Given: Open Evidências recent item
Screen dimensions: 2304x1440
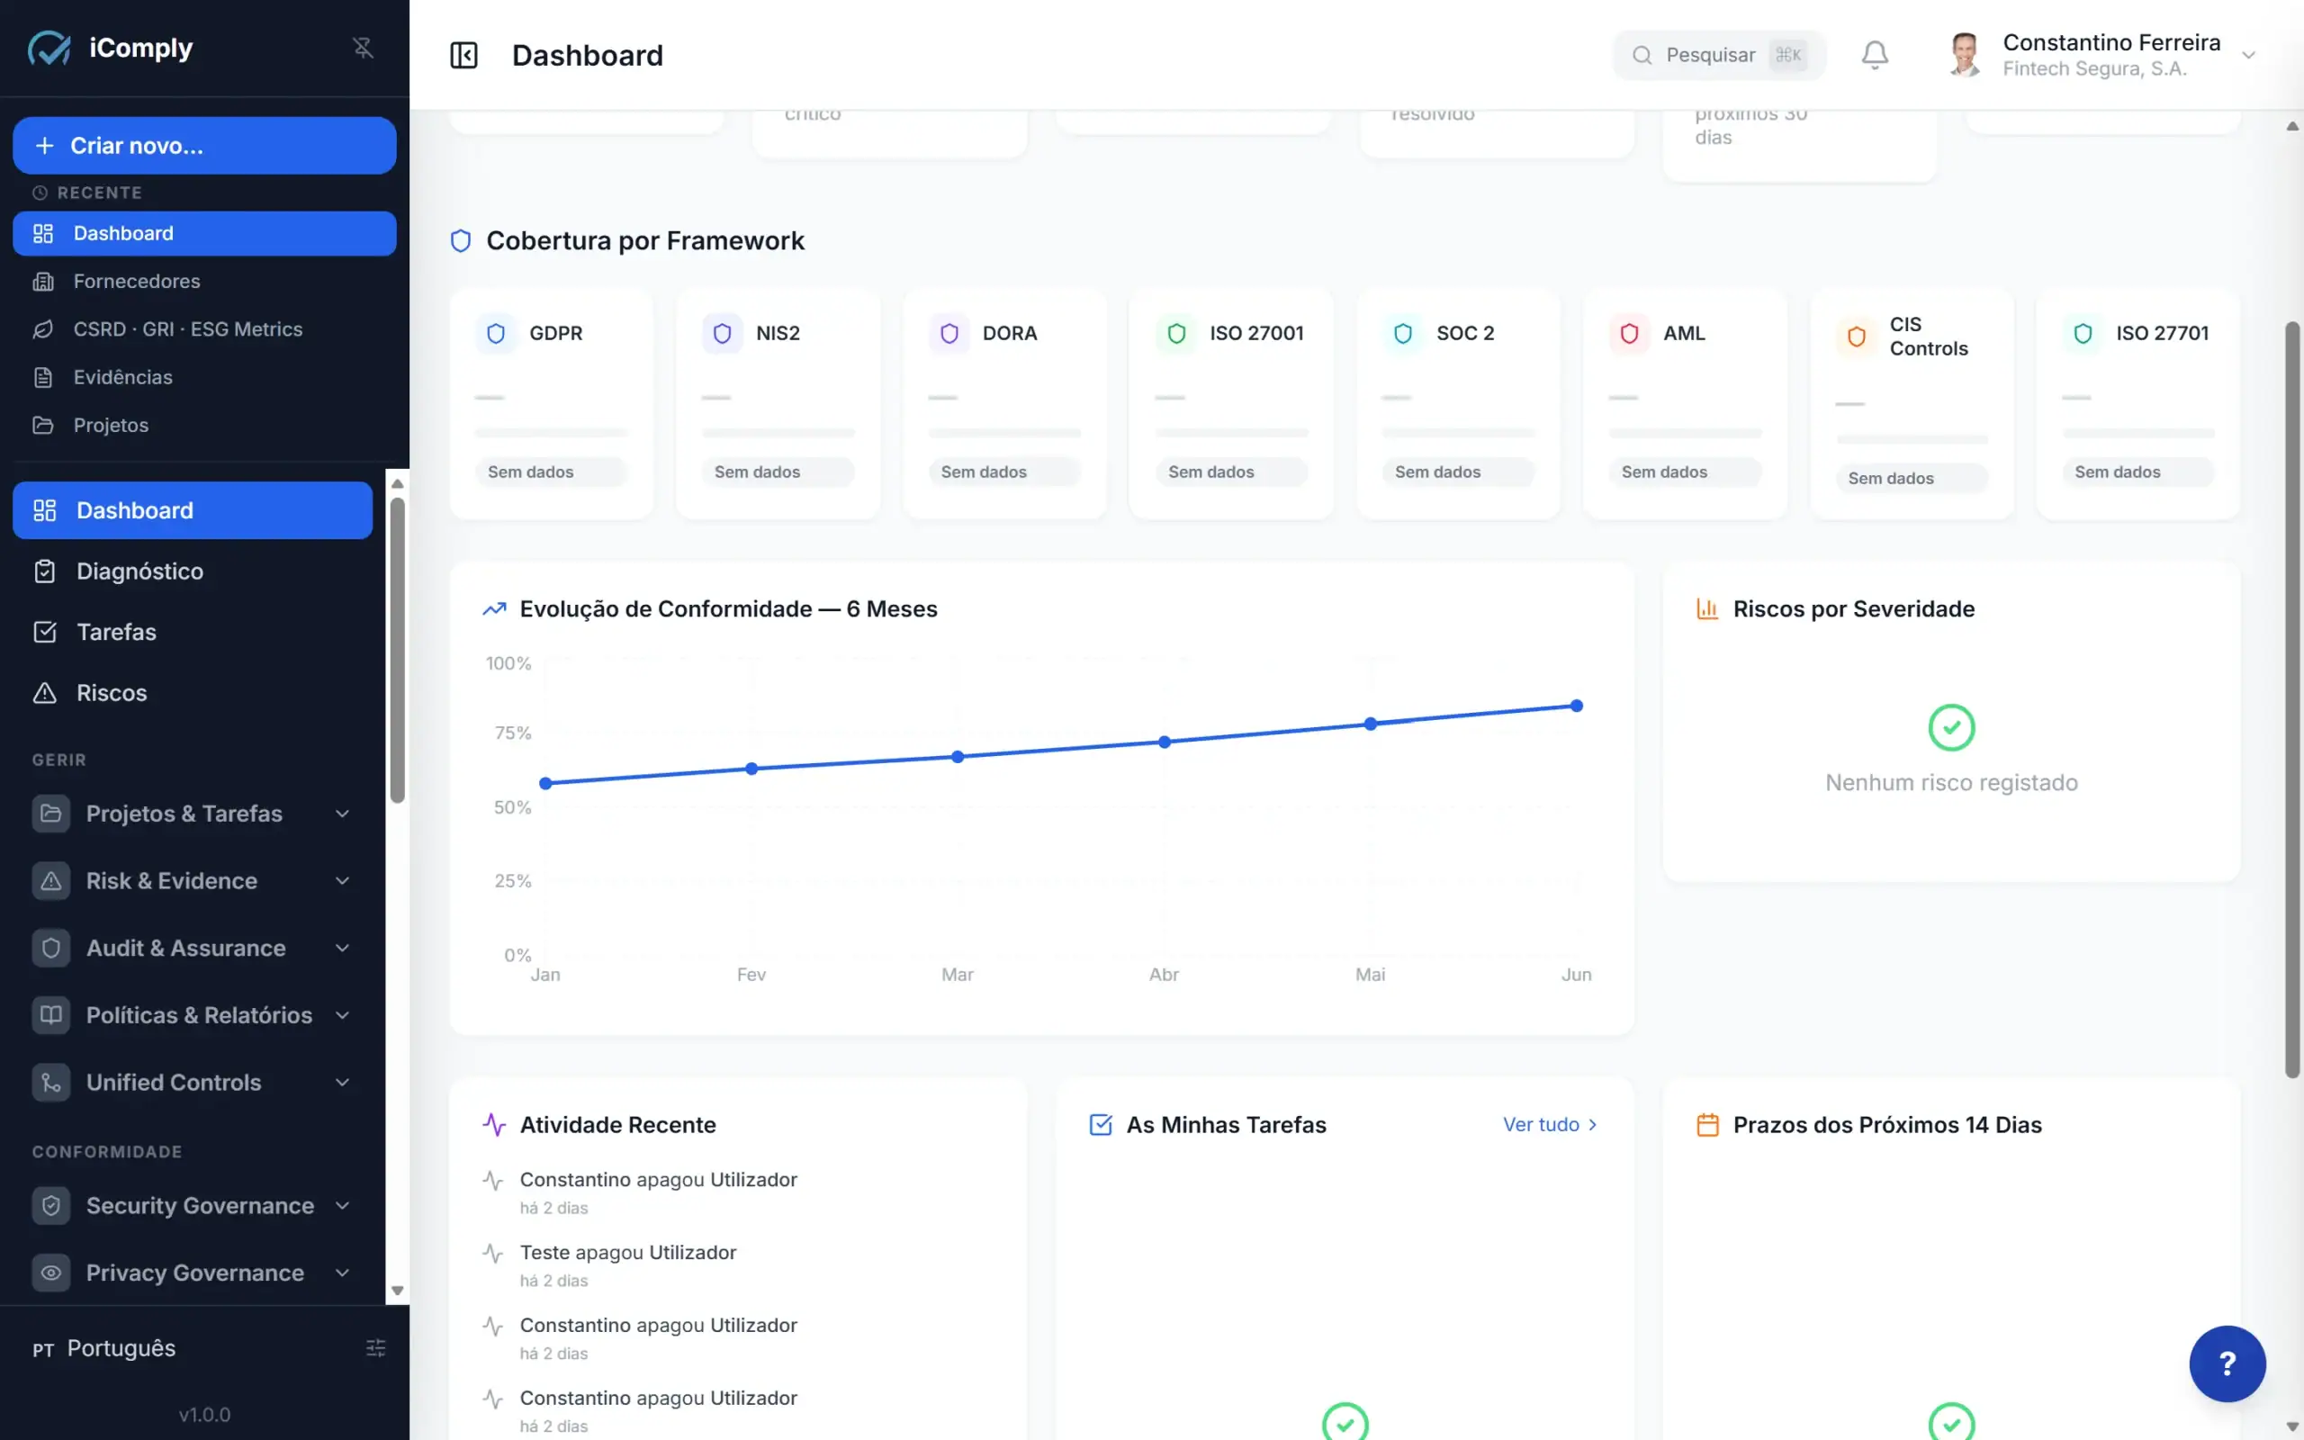Looking at the screenshot, I should [x=204, y=377].
